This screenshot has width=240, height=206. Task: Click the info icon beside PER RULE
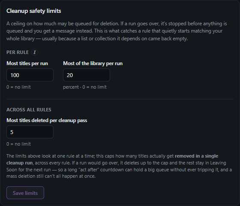[35, 52]
